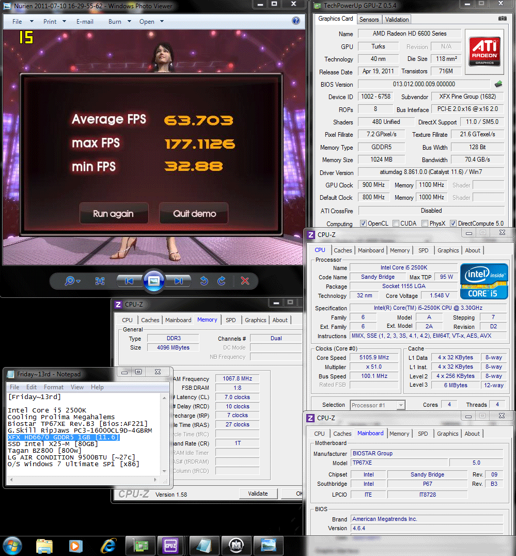
Task: Click BIOS save chip icon in GPU-Z
Action: (498, 84)
